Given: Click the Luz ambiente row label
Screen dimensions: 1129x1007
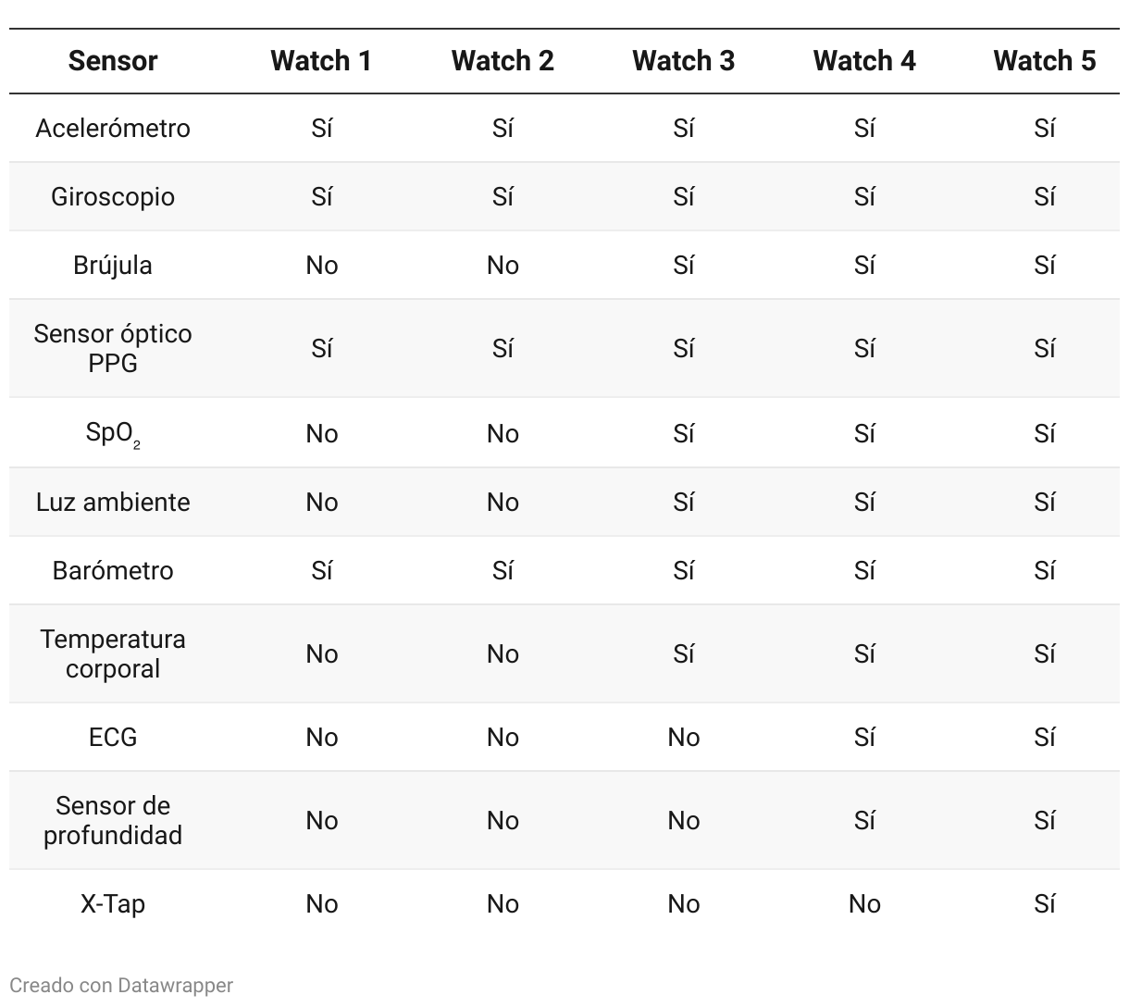Looking at the screenshot, I should pos(113,502).
